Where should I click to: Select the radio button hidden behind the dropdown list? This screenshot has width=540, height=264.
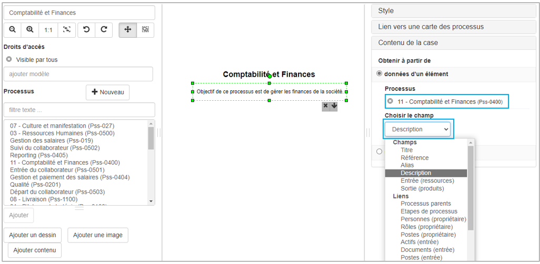coord(379,152)
